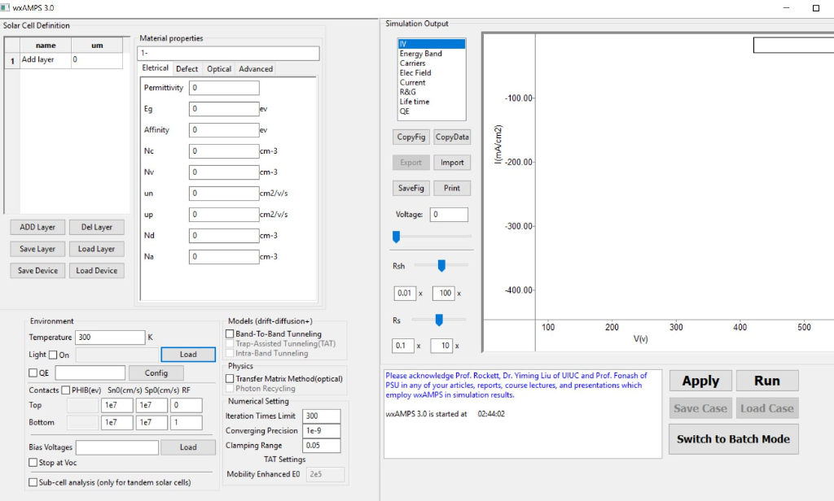The width and height of the screenshot is (834, 501).
Task: Enable Transfer Matrix Method optical physics
Action: tap(230, 379)
